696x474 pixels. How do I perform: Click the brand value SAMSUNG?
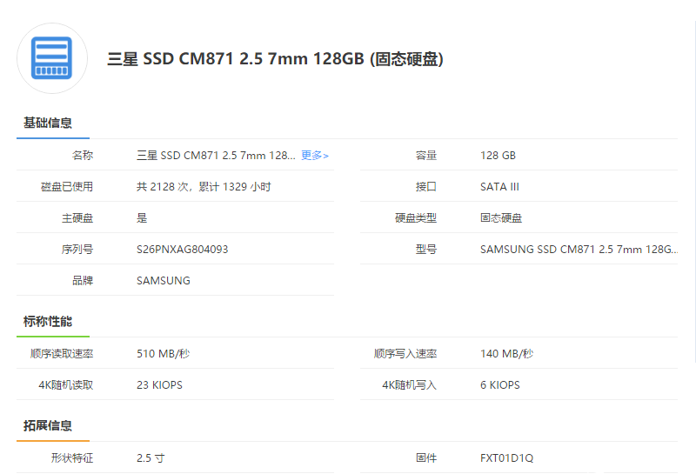click(164, 281)
